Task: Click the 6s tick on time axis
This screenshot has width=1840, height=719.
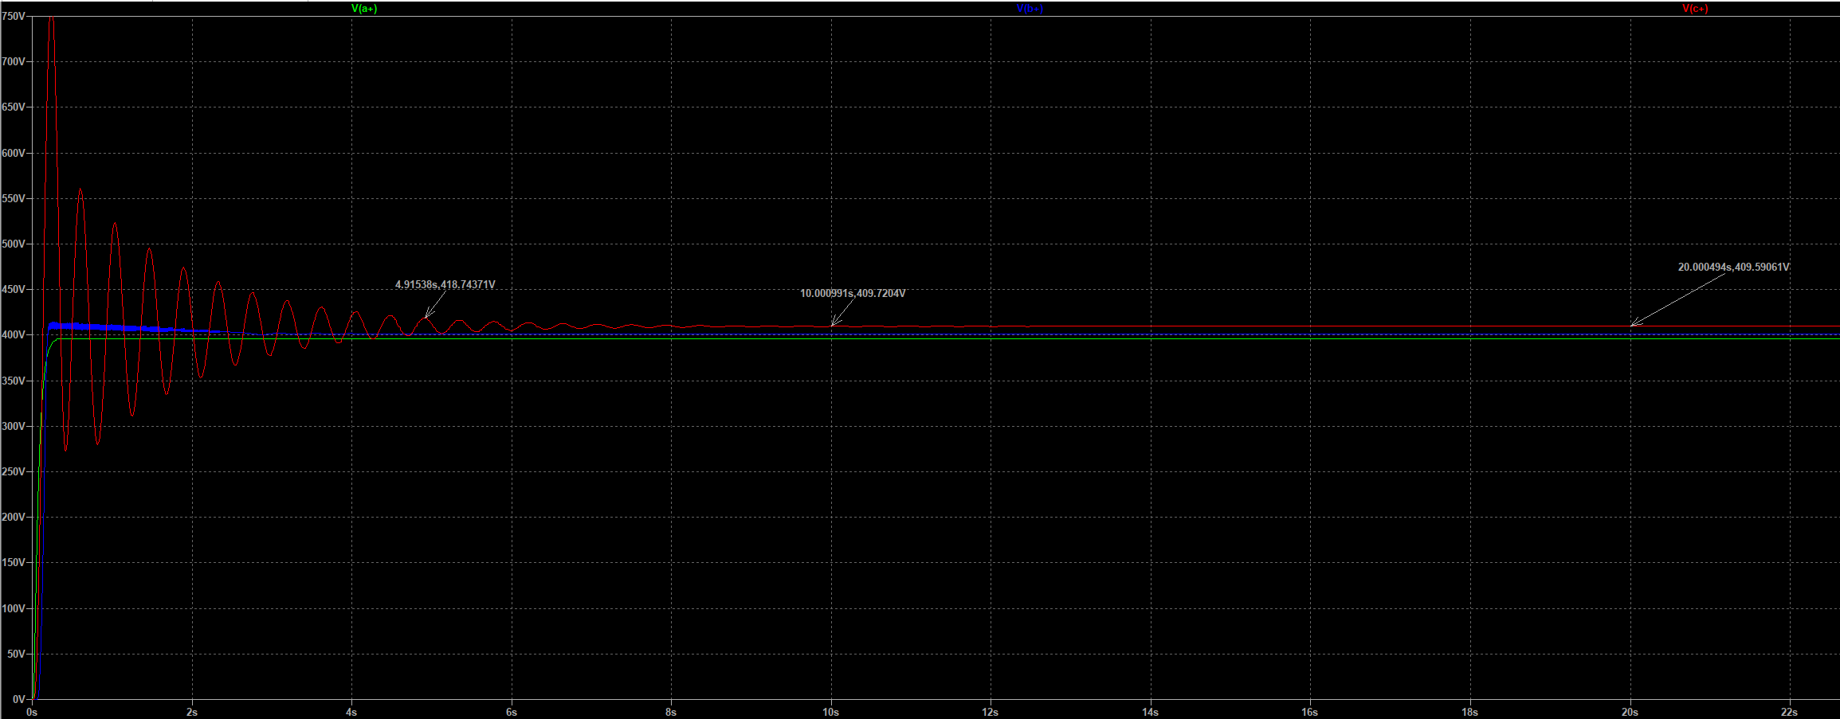Action: pyautogui.click(x=512, y=712)
